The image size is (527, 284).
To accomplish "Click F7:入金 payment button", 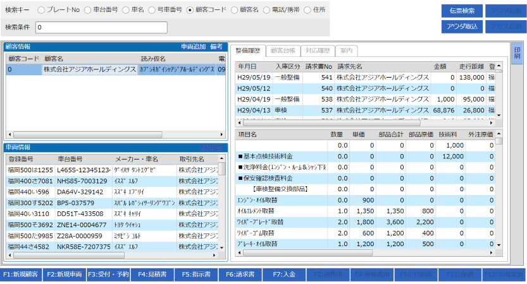I will (284, 275).
